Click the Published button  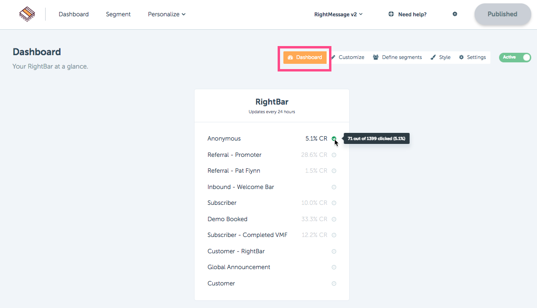[502, 14]
